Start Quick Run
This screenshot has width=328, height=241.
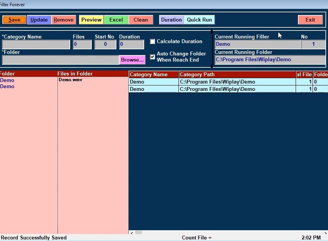(x=199, y=20)
